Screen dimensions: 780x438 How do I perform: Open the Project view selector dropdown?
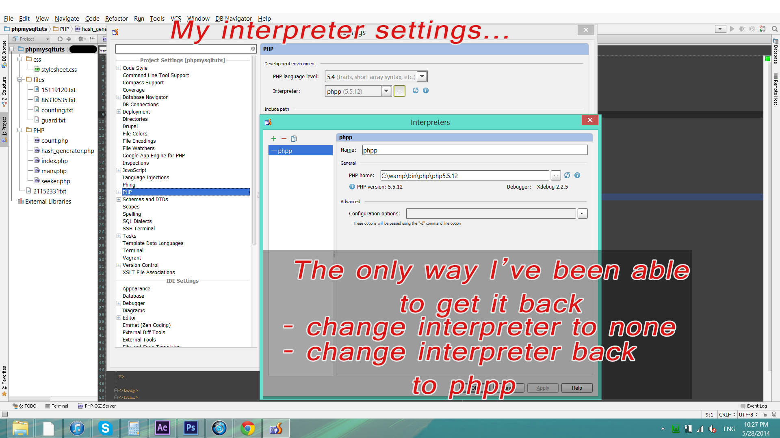30,39
